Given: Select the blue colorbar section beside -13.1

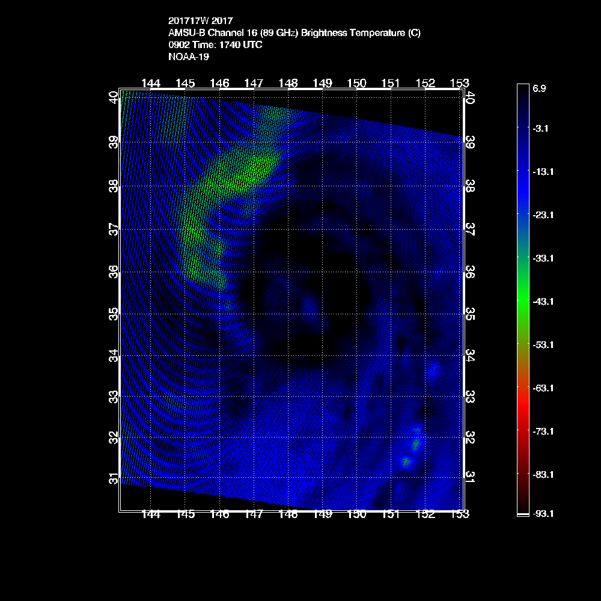Looking at the screenshot, I should (x=522, y=171).
